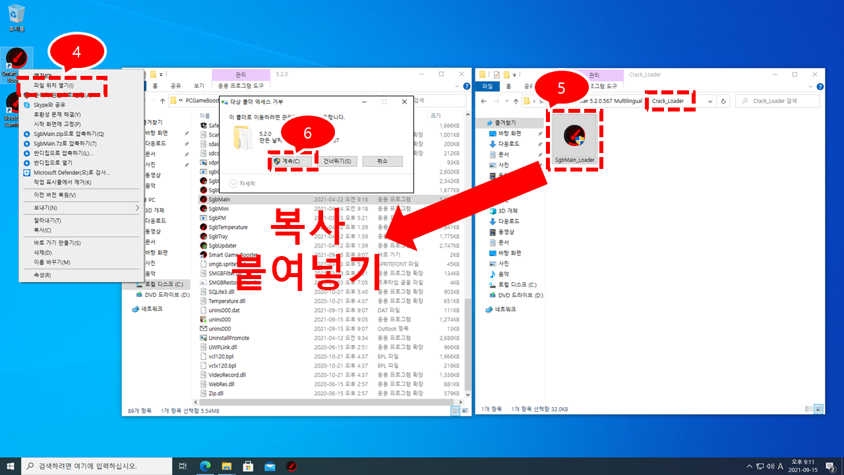Select the SgbMini application file
844x475 pixels.
(x=218, y=208)
